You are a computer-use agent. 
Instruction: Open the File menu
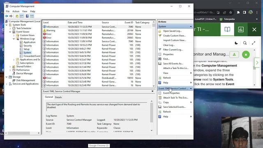click(x=8, y=11)
